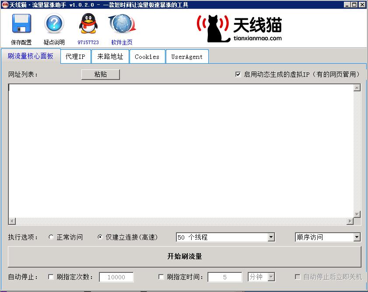The height and width of the screenshot is (292, 368).
Task: Click the app icon in title bar
Action: [5, 4]
